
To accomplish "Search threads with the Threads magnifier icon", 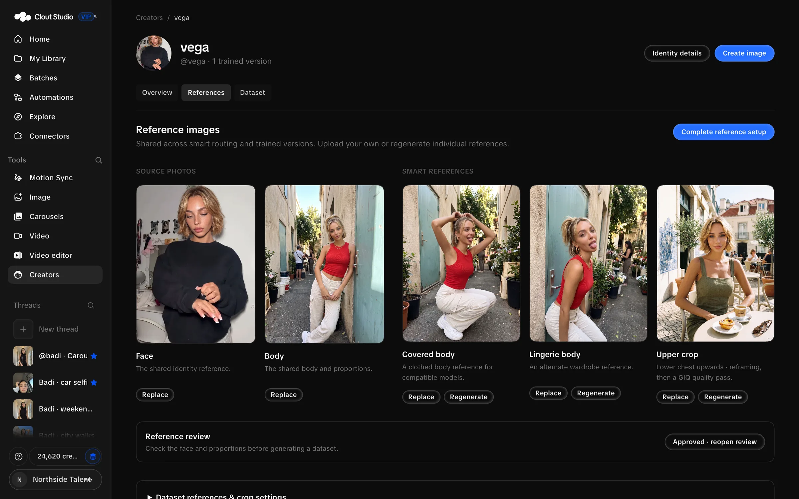I will pyautogui.click(x=91, y=305).
